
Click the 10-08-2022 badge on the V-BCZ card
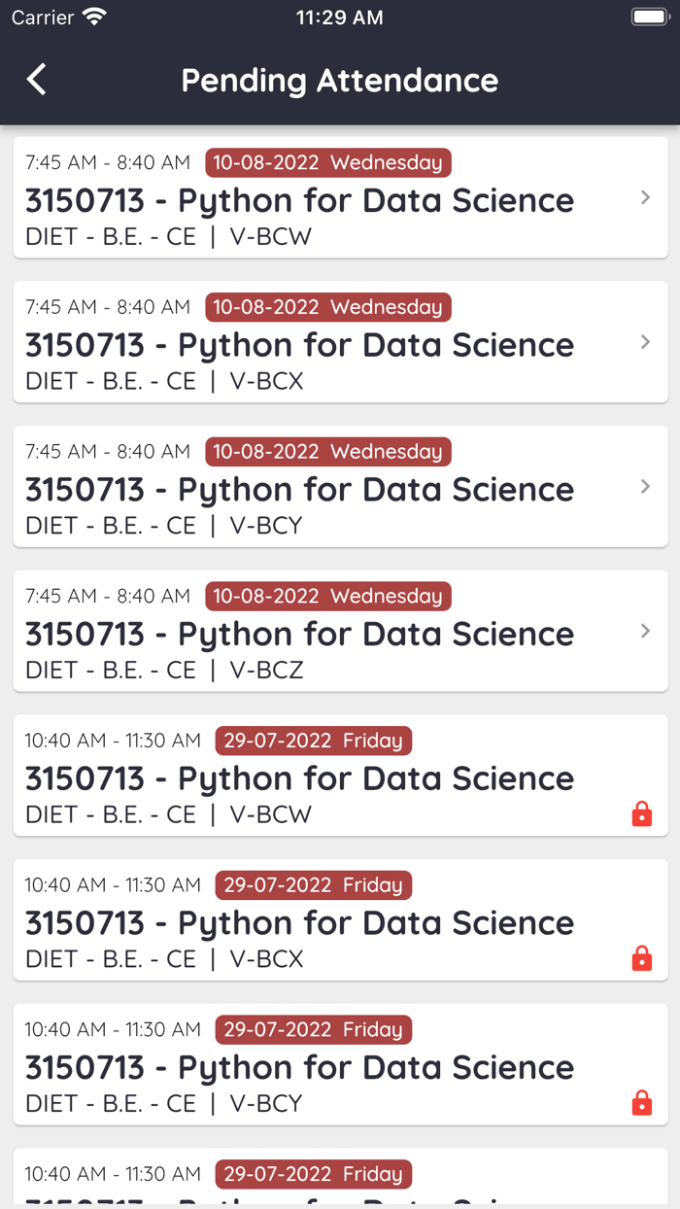[x=327, y=596]
